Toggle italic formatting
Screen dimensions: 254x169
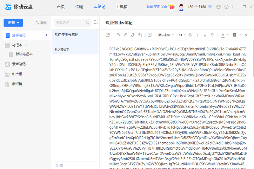click(197, 35)
